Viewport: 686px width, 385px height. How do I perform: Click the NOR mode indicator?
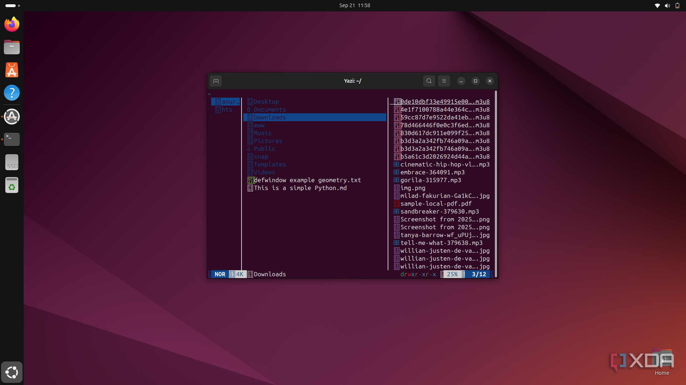[220, 274]
